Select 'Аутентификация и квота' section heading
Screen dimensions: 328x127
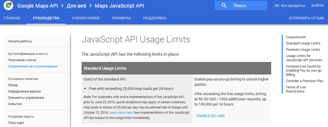click(28, 54)
